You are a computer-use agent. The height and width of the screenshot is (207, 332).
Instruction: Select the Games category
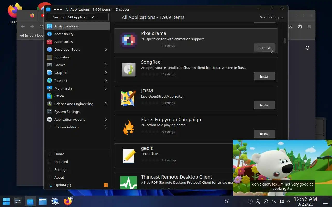(77, 65)
